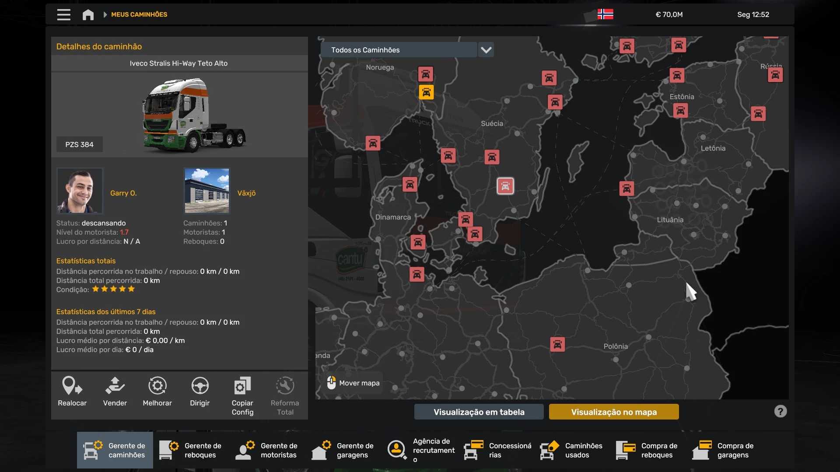Image resolution: width=840 pixels, height=472 pixels.
Task: Click the Vender truck icon
Action: click(x=115, y=386)
